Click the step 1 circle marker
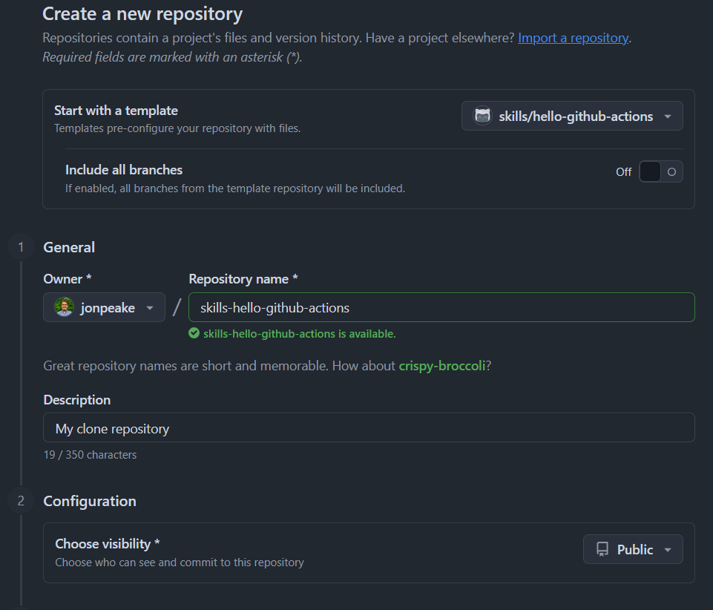Viewport: 713px width, 610px height. 21,247
